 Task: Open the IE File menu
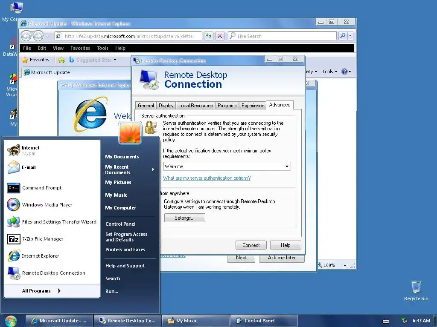point(27,48)
